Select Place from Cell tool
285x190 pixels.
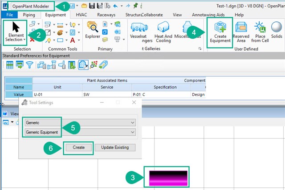coord(260,32)
